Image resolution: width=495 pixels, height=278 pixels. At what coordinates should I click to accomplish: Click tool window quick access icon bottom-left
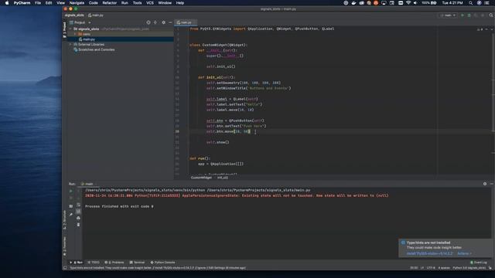tap(65, 268)
